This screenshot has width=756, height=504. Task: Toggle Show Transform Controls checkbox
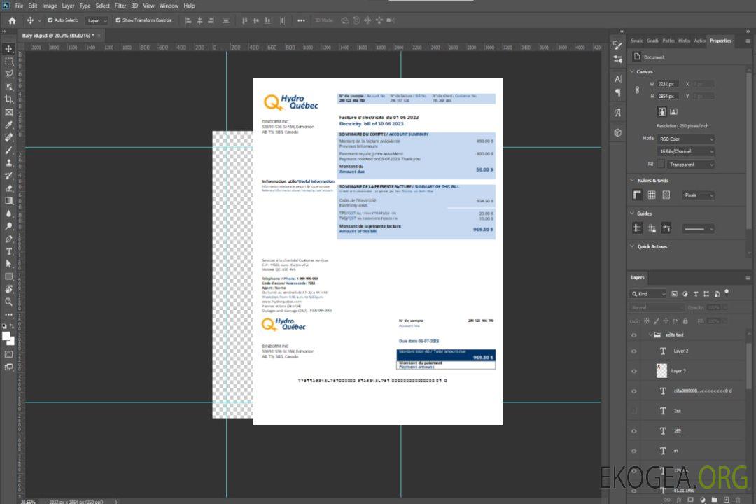tap(118, 20)
